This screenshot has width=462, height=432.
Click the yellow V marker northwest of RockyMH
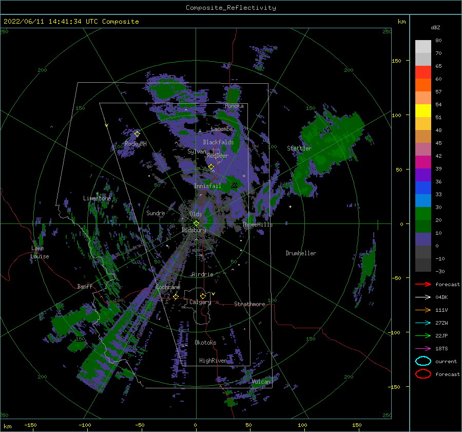coord(107,125)
